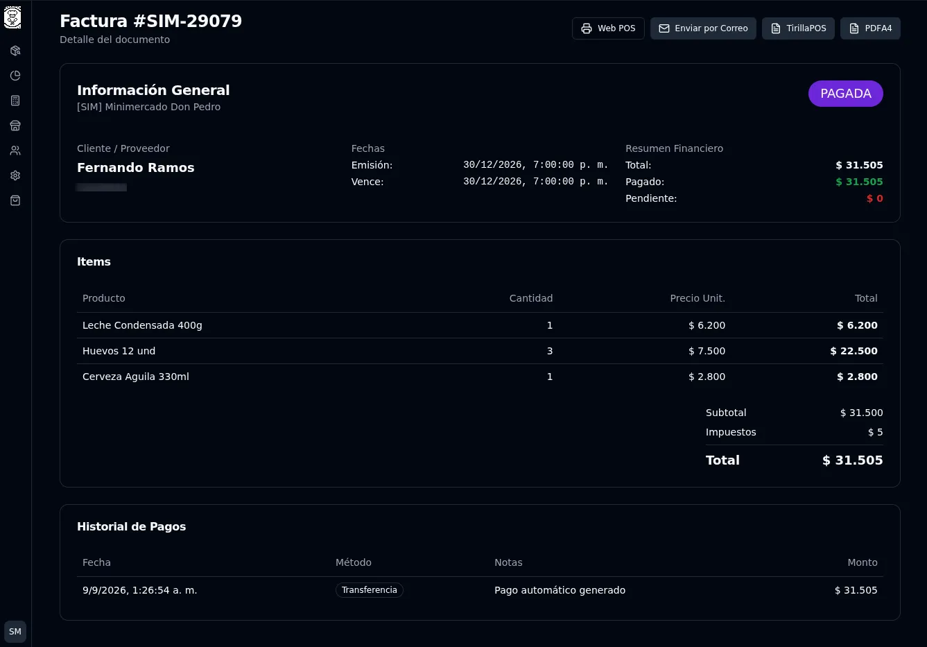Click the payment date 9/9/2026, 1:26:54 a. m.
Viewport: 927px width, 647px height.
pos(140,590)
